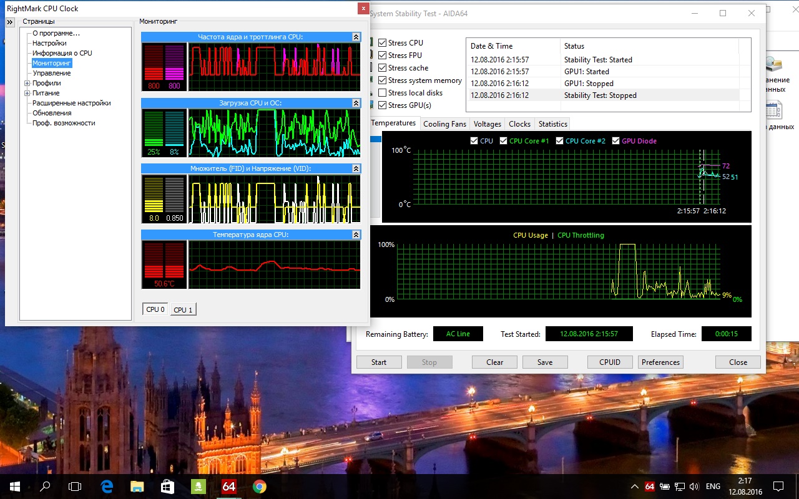Toggle the Stress system memory checkbox
799x499 pixels.
tap(383, 80)
